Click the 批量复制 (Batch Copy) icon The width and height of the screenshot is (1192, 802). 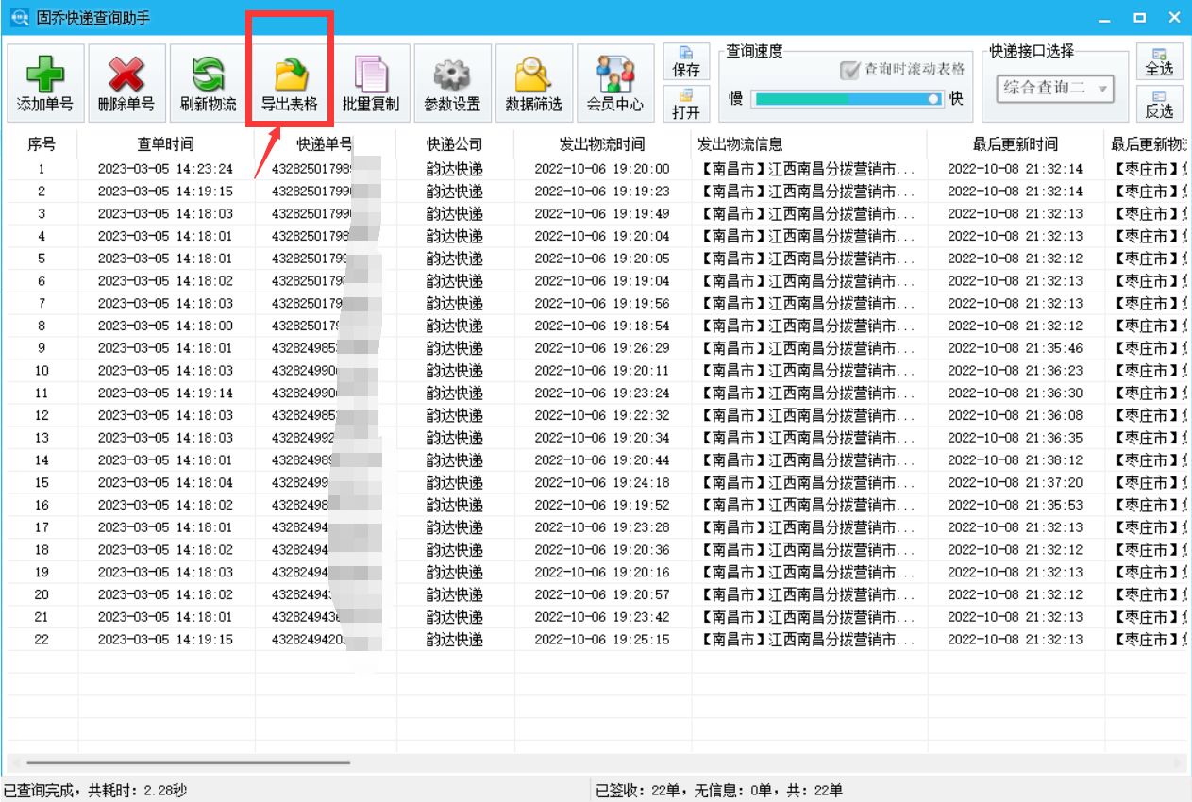[x=370, y=82]
